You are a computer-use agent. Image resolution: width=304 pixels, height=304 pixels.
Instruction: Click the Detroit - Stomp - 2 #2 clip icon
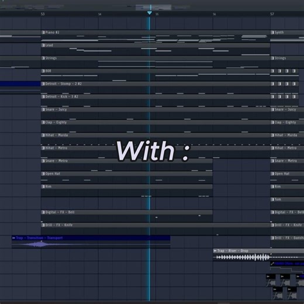(43, 84)
